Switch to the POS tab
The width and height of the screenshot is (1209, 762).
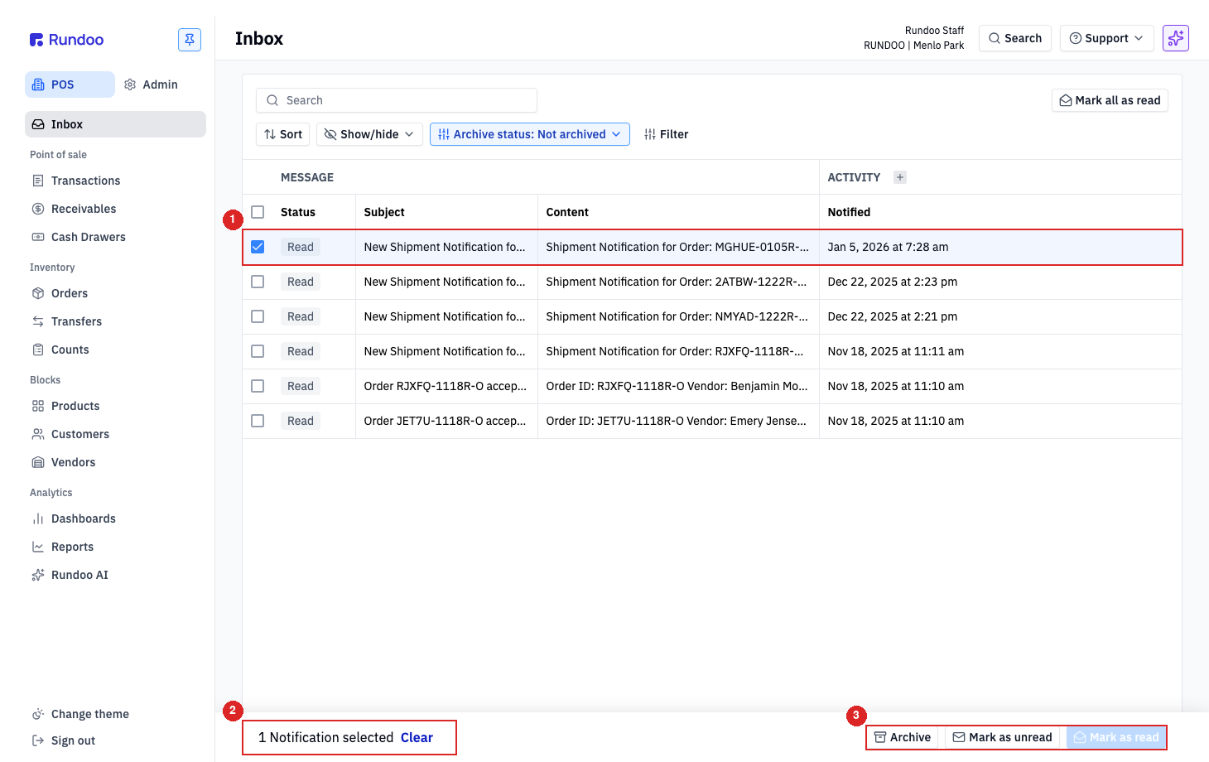[70, 84]
